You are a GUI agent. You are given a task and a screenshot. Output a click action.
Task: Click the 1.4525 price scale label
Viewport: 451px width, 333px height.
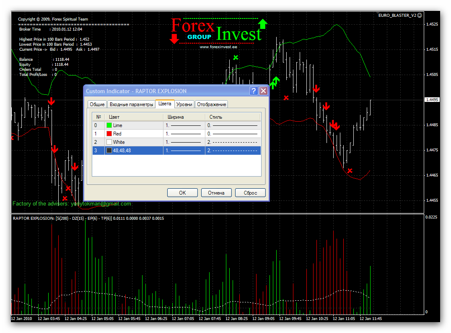pos(432,24)
